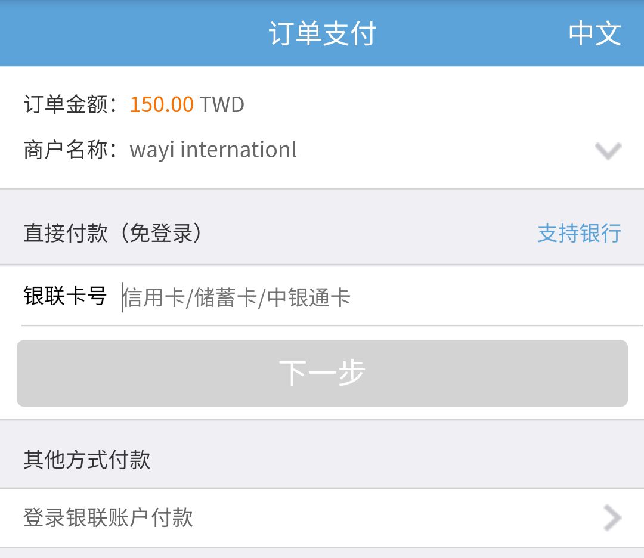The height and width of the screenshot is (558, 644).
Task: Expand merchant details with the down chevron
Action: tap(608, 151)
